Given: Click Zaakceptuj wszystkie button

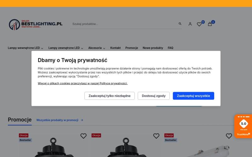Looking at the screenshot, I should point(193,96).
